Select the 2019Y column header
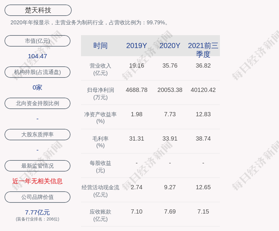This screenshot has height=231, width=279. [136, 46]
